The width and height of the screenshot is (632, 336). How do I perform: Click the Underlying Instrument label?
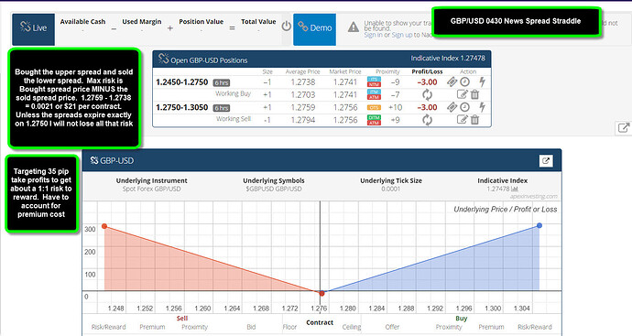pos(151,180)
